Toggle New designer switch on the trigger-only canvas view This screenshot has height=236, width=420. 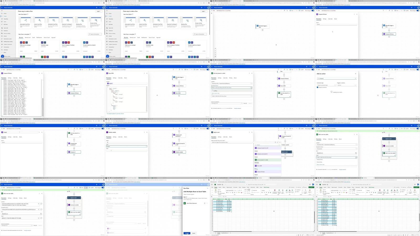click(313, 10)
